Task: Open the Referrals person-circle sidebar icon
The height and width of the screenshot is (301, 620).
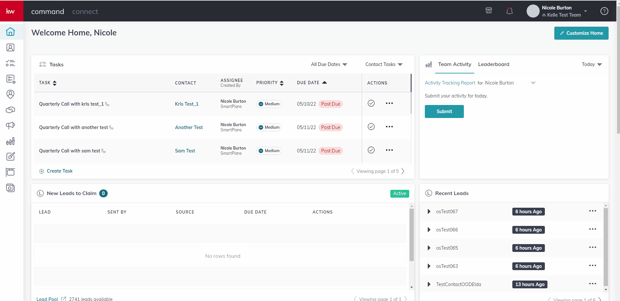Action: (x=10, y=94)
